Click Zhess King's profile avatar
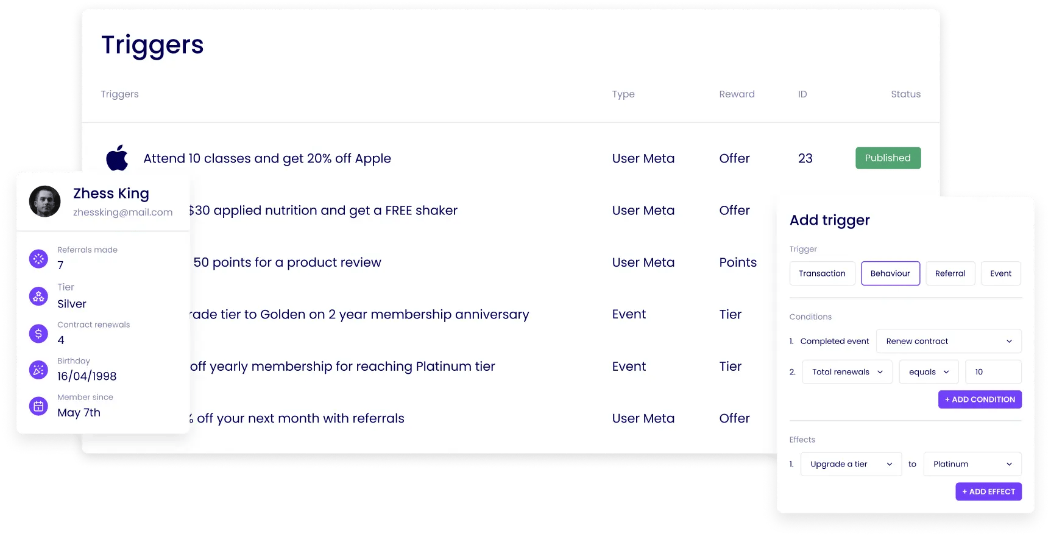The width and height of the screenshot is (1051, 537). (45, 202)
